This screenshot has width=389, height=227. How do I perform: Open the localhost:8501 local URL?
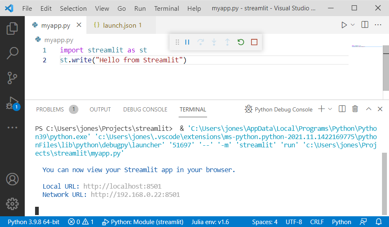click(x=122, y=186)
